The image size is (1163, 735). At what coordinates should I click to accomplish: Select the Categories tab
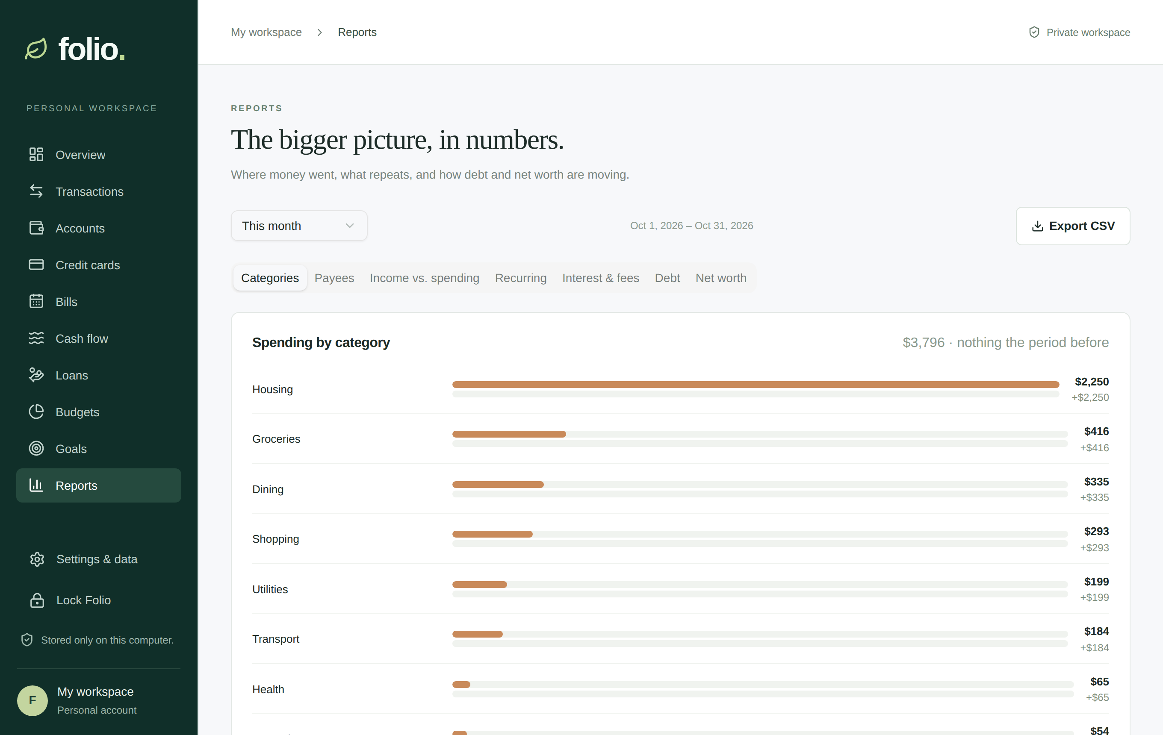tap(270, 278)
